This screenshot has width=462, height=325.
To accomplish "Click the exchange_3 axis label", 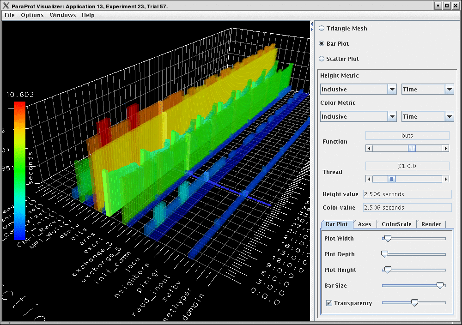I will tap(93, 259).
